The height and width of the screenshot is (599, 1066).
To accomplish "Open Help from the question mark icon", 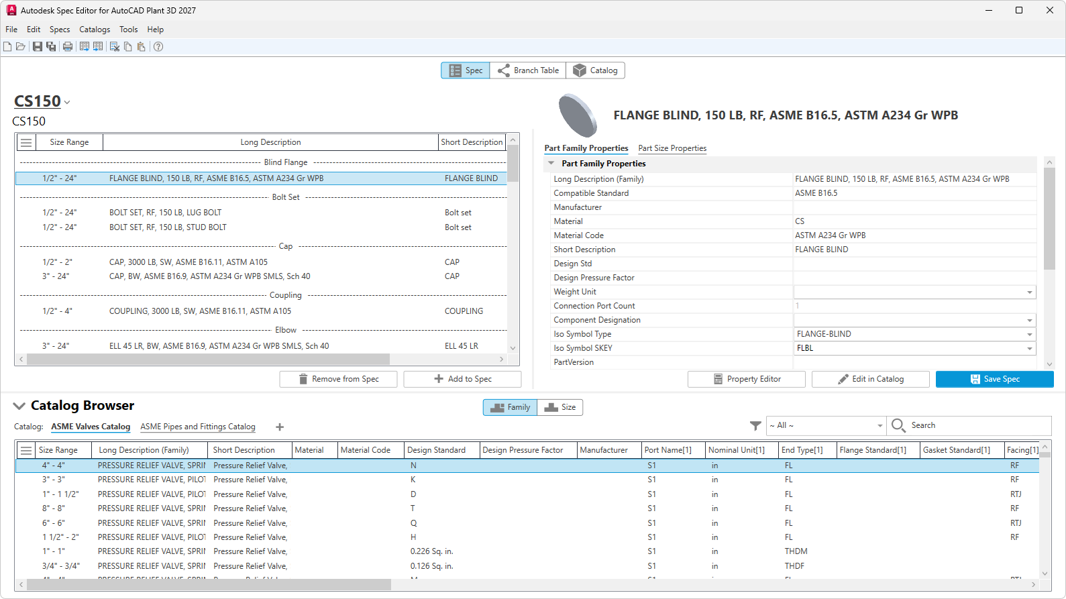I will coord(158,46).
